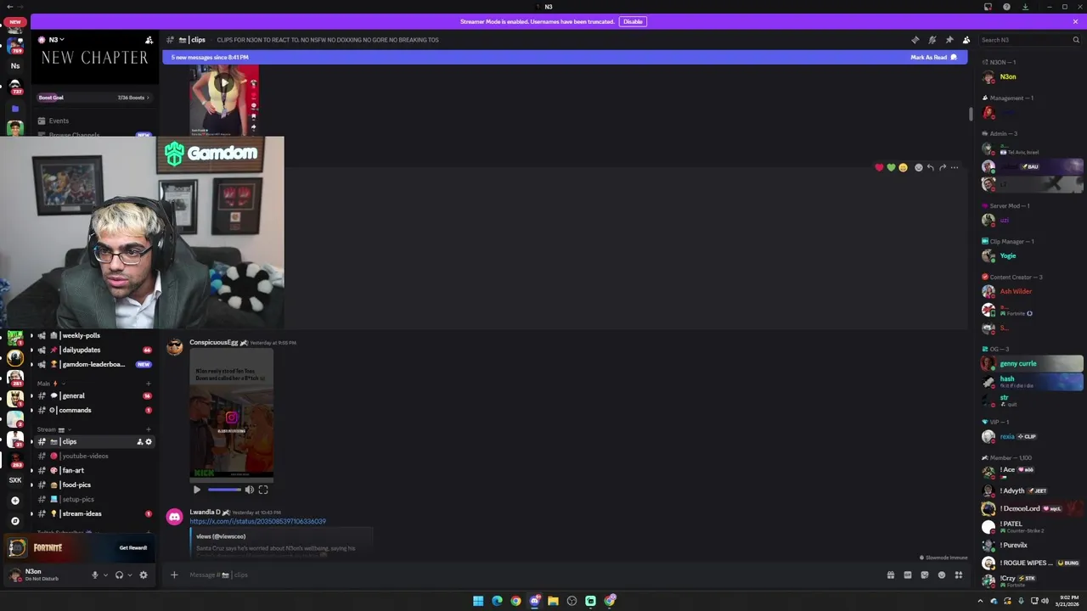Open File Explorer from taskbar

(x=553, y=601)
